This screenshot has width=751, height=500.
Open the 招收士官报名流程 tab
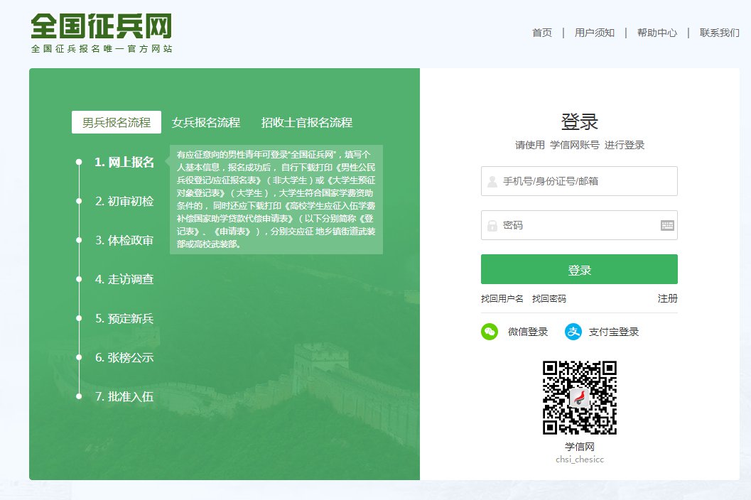pos(306,122)
